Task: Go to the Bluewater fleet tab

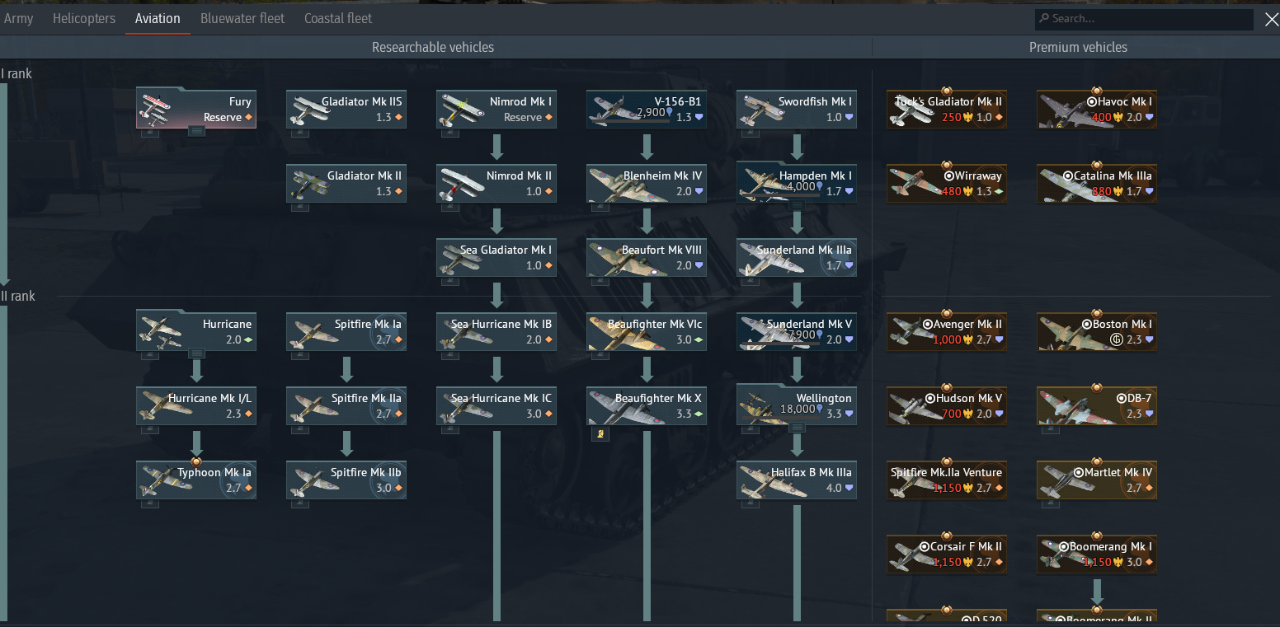Action: click(x=242, y=18)
